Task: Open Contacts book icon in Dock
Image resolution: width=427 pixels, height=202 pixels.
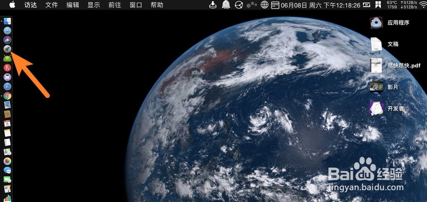Action: [7, 114]
